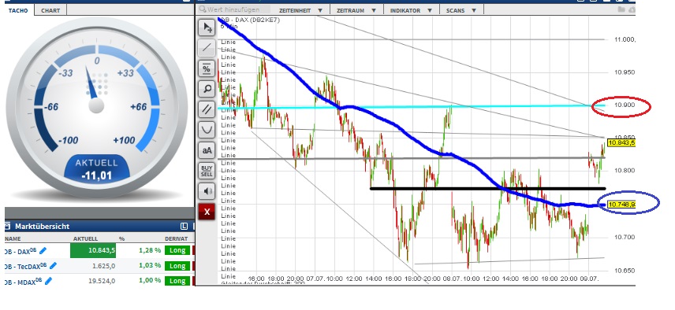Sort by DERIVAT column header
The height and width of the screenshot is (310, 675).
pyautogui.click(x=177, y=238)
